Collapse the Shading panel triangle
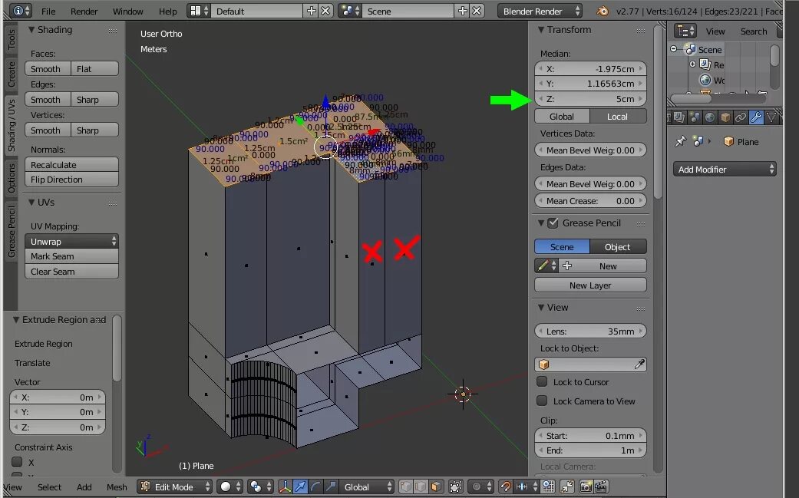 tap(31, 29)
